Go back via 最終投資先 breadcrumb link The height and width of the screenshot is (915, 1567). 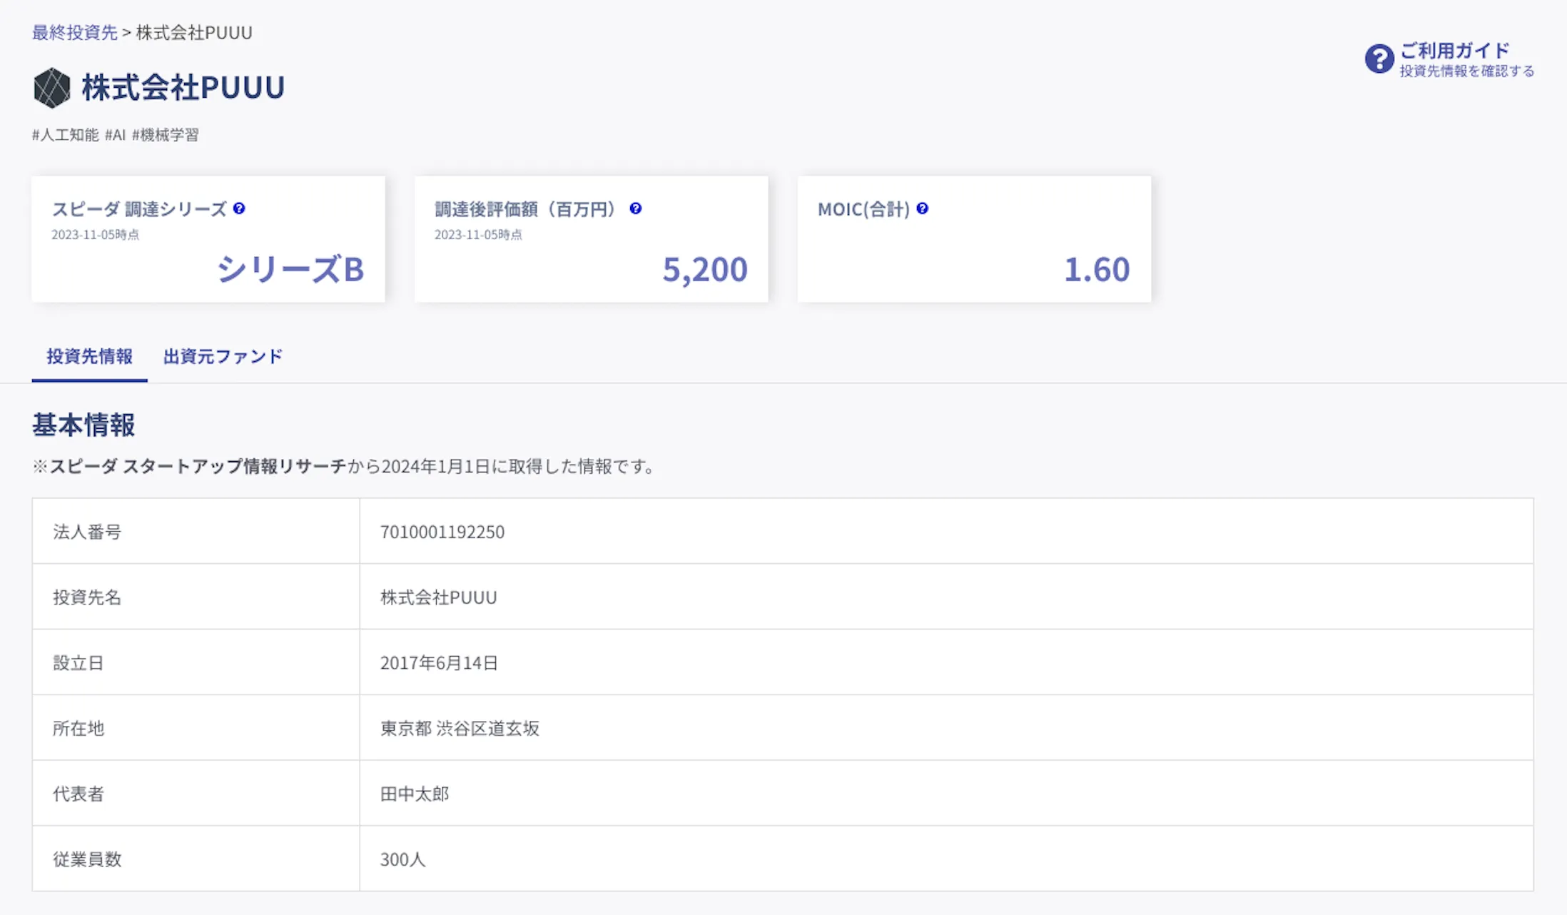click(x=74, y=32)
